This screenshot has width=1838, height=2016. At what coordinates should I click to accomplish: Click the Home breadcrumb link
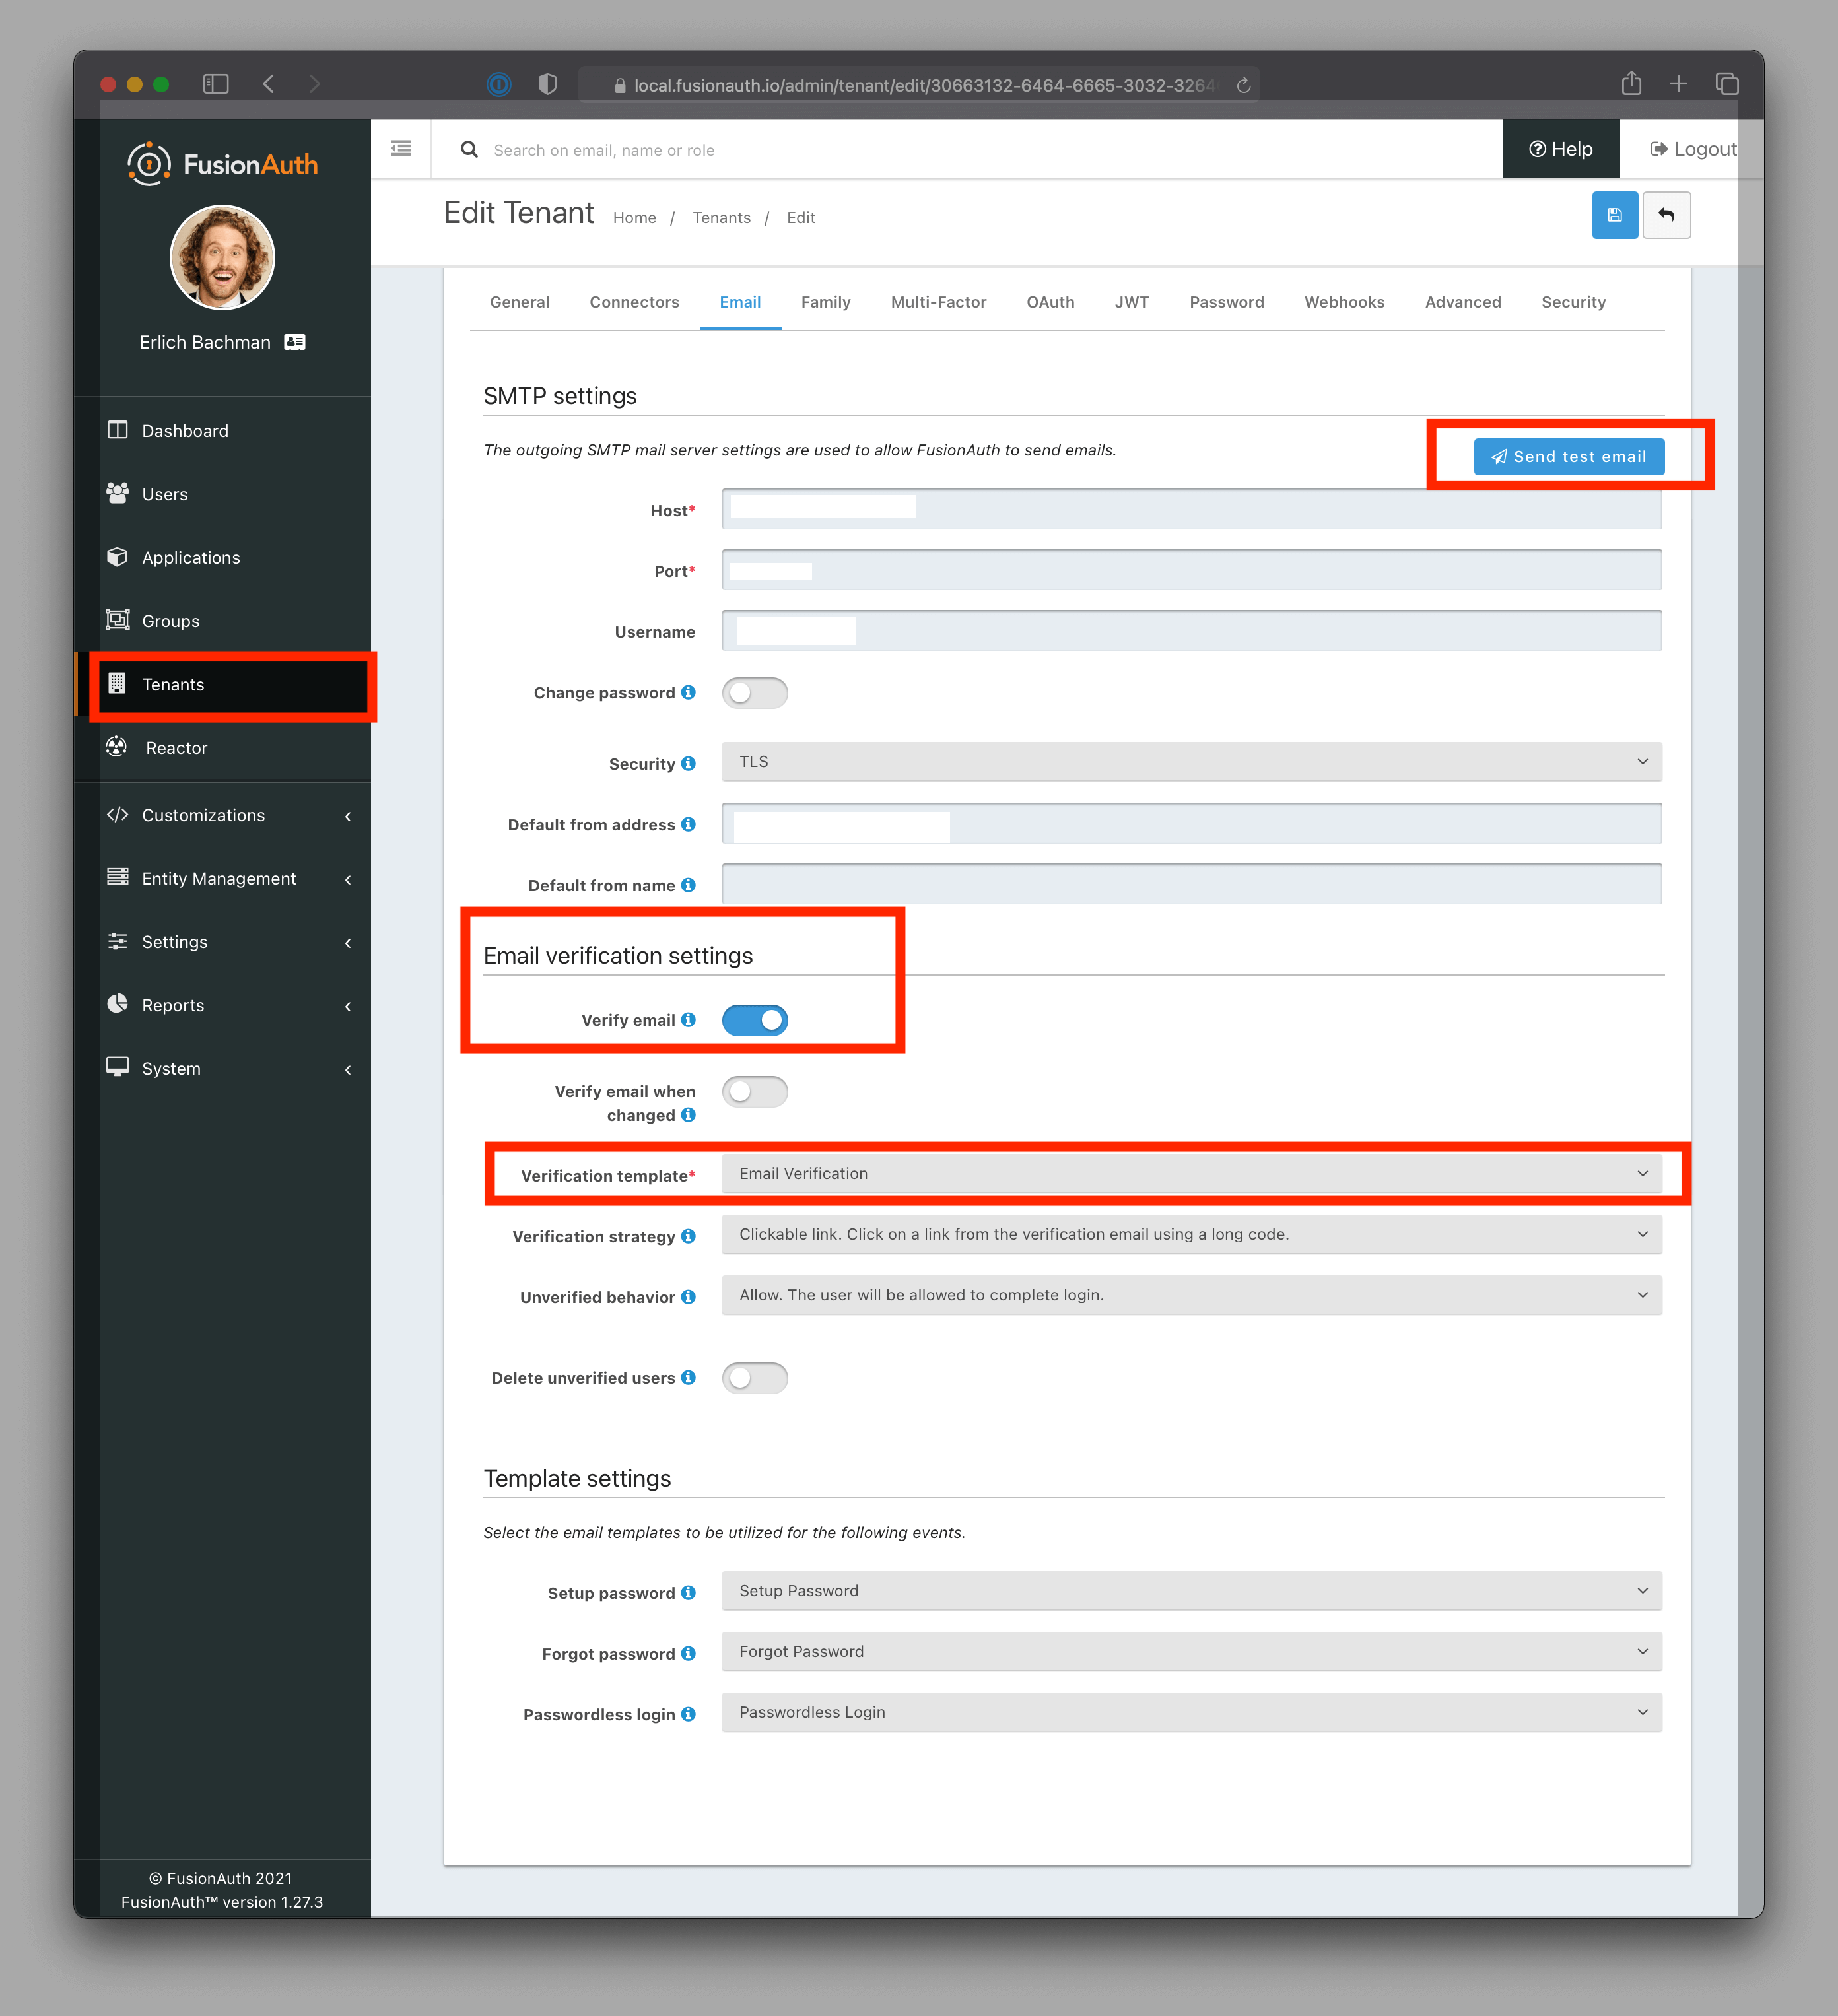(634, 218)
